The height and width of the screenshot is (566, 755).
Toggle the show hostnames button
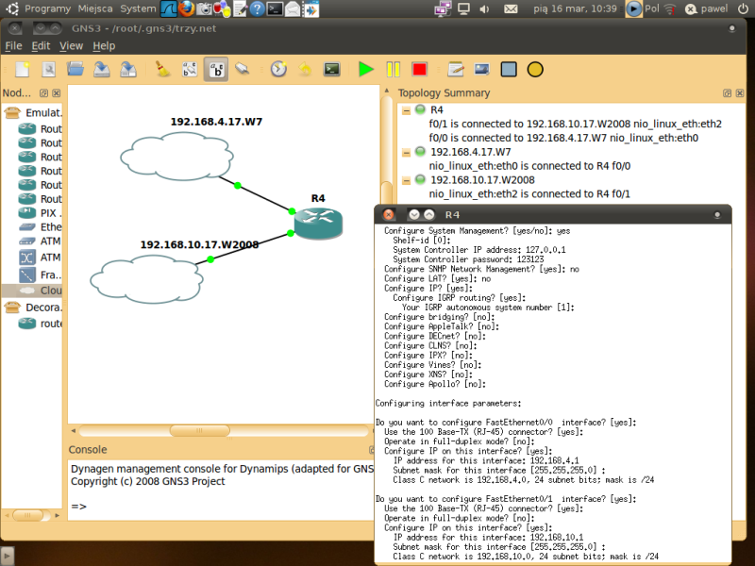216,69
